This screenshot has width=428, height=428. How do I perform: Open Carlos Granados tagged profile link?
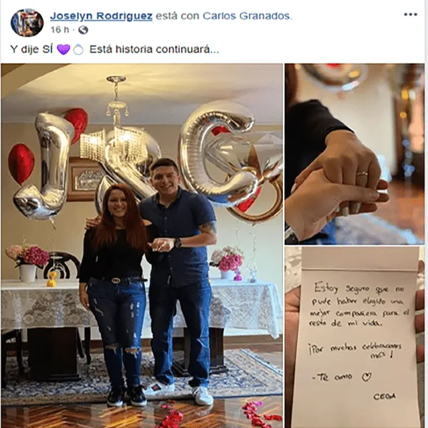[247, 16]
